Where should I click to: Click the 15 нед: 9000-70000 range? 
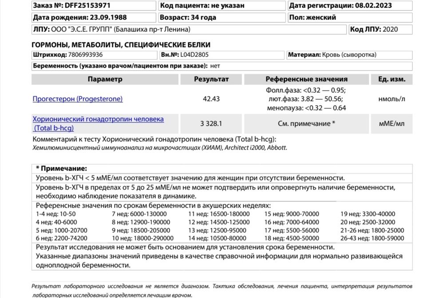tap(292, 214)
